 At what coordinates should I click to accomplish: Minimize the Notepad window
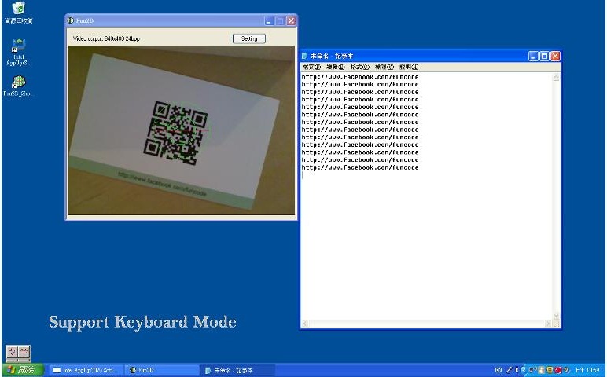pyautogui.click(x=533, y=56)
